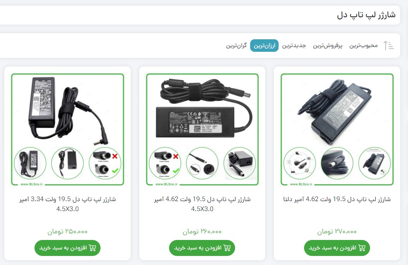This screenshot has height=265, width=408.
Task: Switch to the پرفروش‌ترین sort tab
Action: click(x=328, y=46)
